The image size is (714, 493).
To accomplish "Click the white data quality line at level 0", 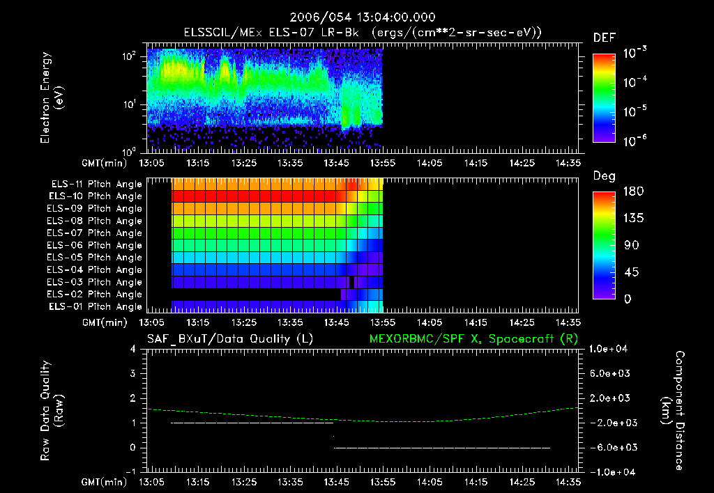I will click(x=442, y=448).
